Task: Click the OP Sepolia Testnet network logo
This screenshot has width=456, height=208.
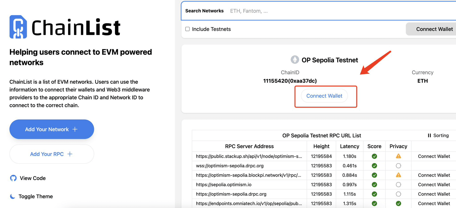Action: (x=295, y=60)
